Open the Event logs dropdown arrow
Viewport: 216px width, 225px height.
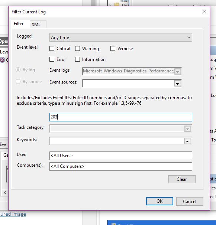[177, 71]
